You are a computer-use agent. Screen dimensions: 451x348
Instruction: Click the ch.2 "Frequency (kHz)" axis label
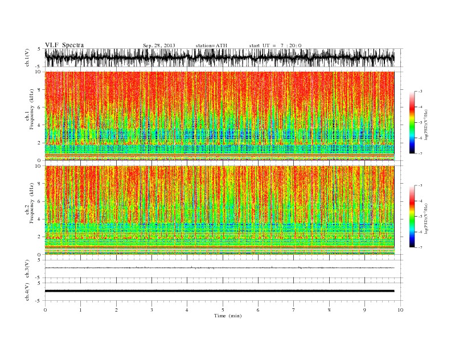(32, 203)
